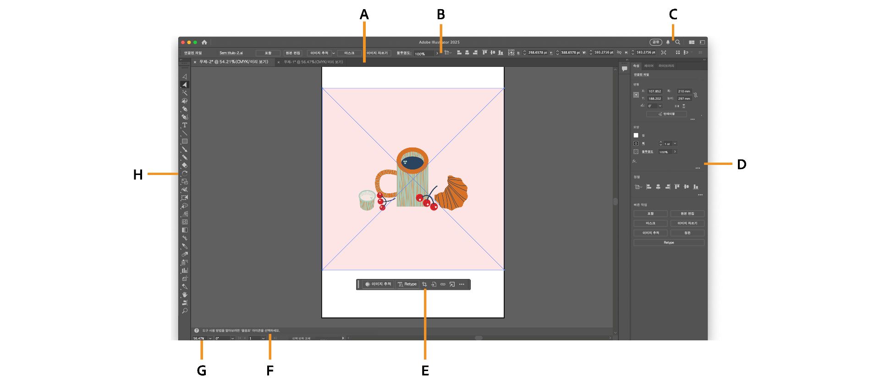The width and height of the screenshot is (880, 388).
Task: Select the Paintbrush tool
Action: point(184,149)
